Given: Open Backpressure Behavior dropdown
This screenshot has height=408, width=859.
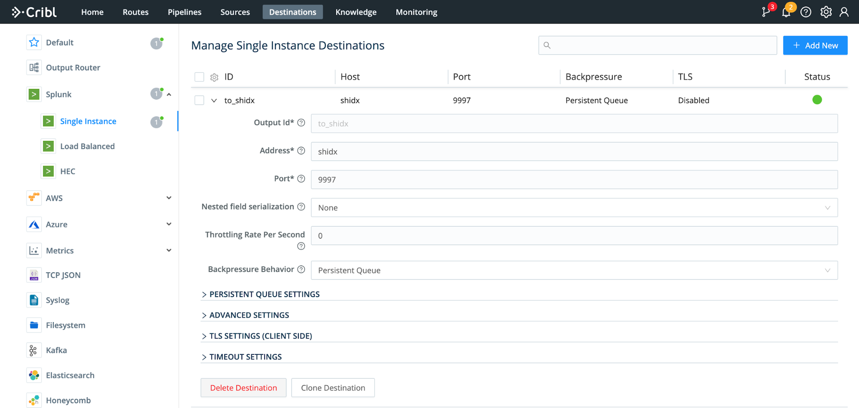Looking at the screenshot, I should (x=574, y=270).
